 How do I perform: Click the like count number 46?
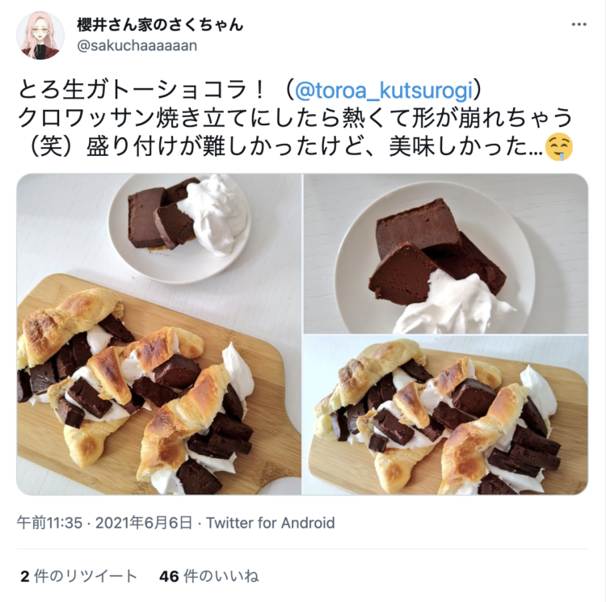pos(169,576)
